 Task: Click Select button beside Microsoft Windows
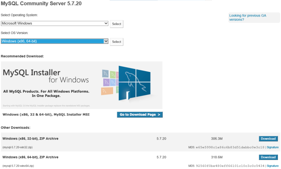117,24
